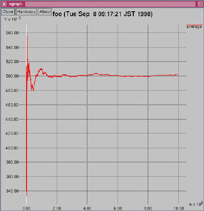The width and height of the screenshot is (204, 211).
Task: Click the 10.00 tick label on X axis
Action: click(x=179, y=209)
